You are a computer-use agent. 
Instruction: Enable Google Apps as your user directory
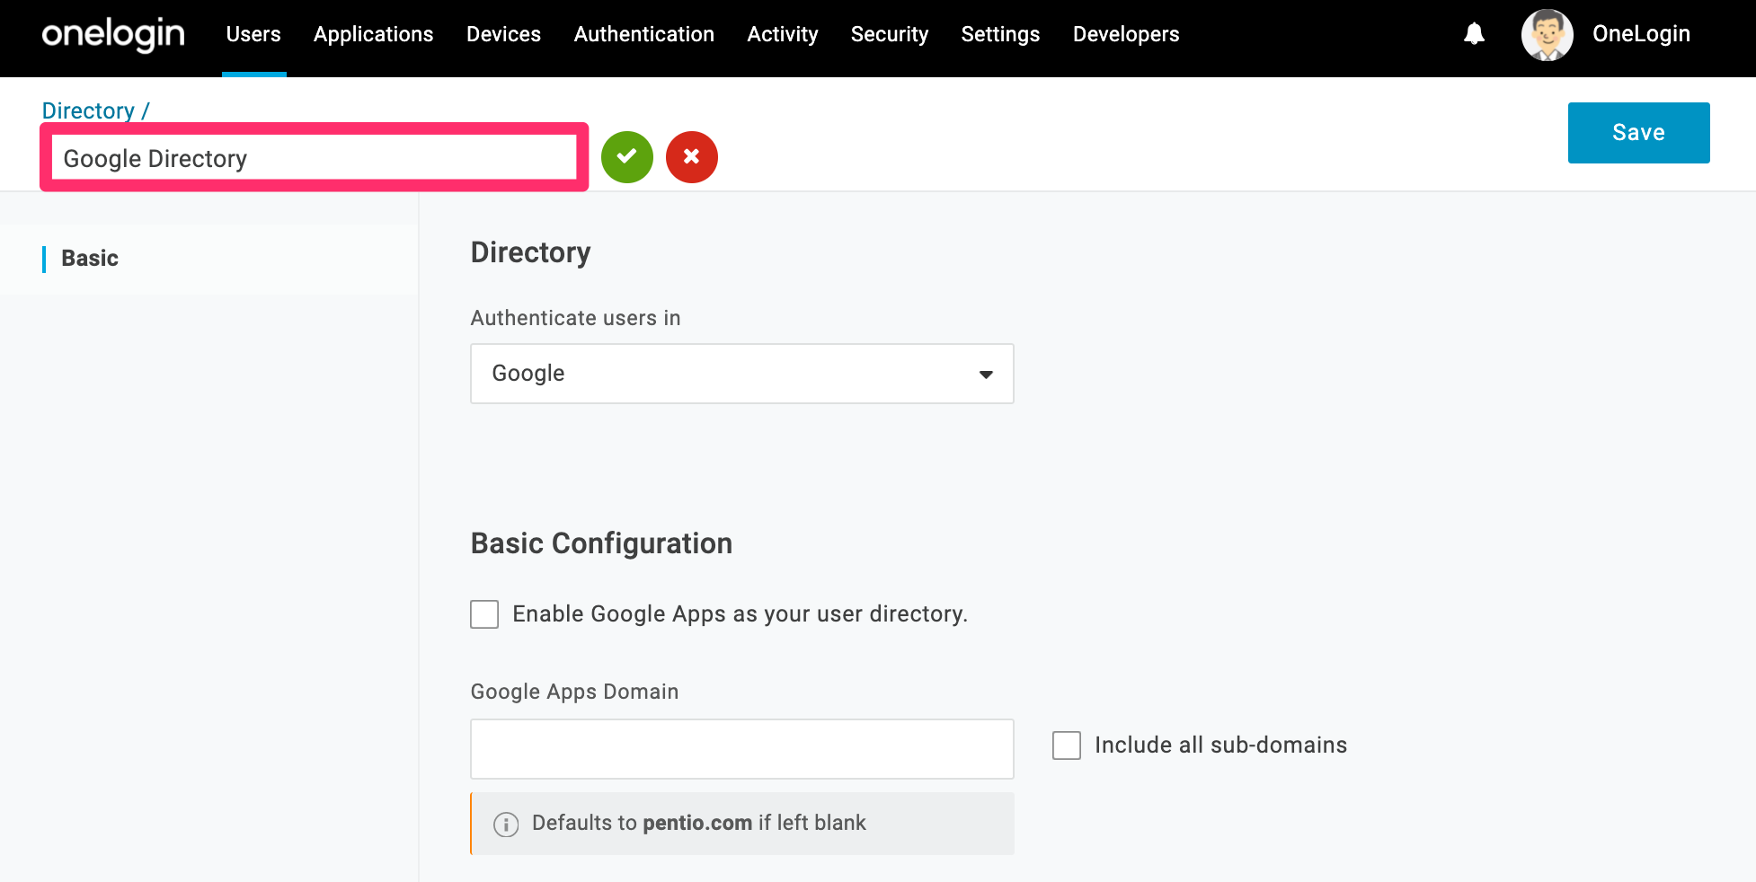tap(484, 614)
